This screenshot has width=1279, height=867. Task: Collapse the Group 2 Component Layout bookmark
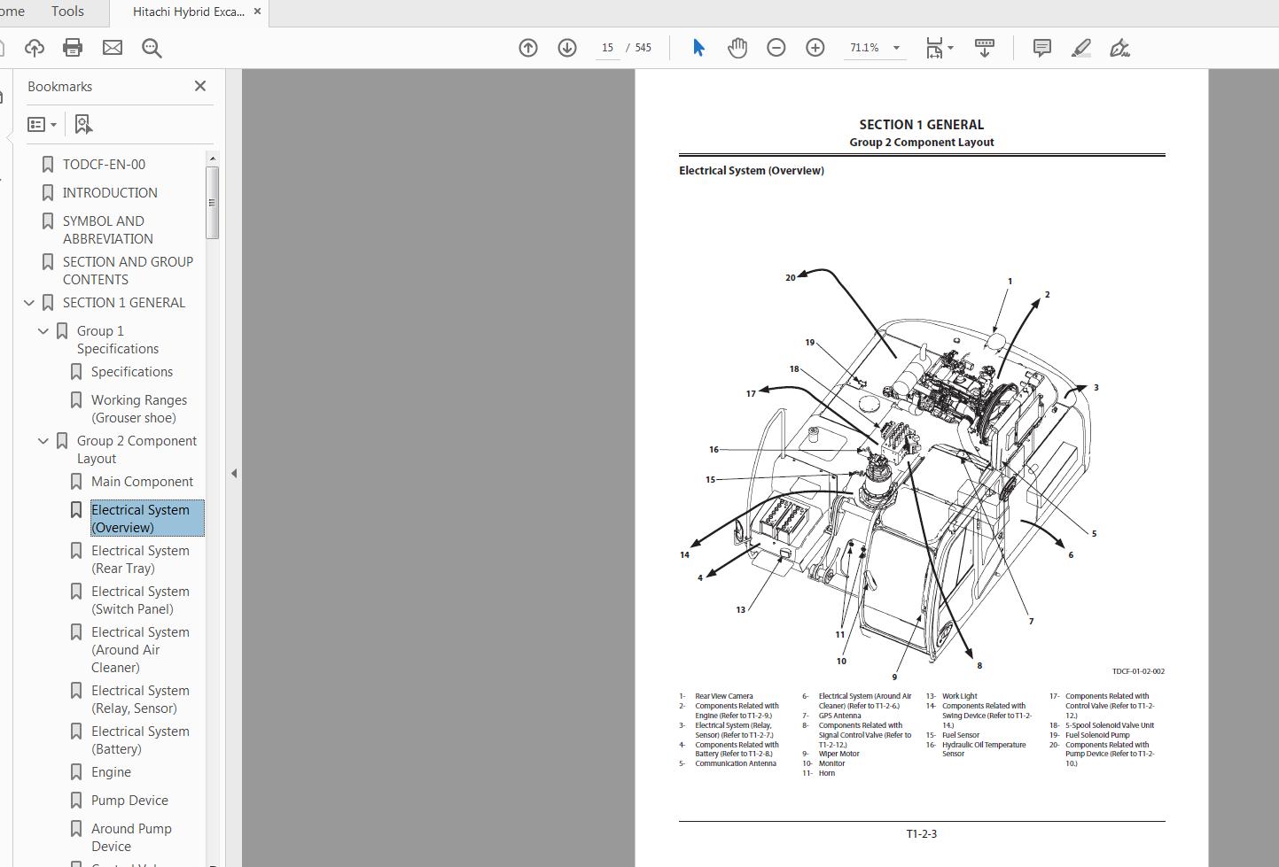tap(43, 440)
